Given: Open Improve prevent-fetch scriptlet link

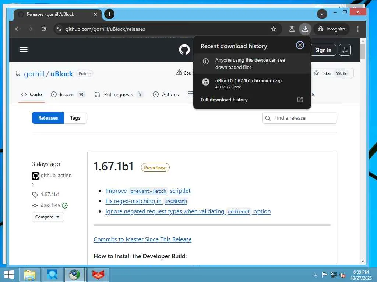Looking at the screenshot, I should pos(148,191).
